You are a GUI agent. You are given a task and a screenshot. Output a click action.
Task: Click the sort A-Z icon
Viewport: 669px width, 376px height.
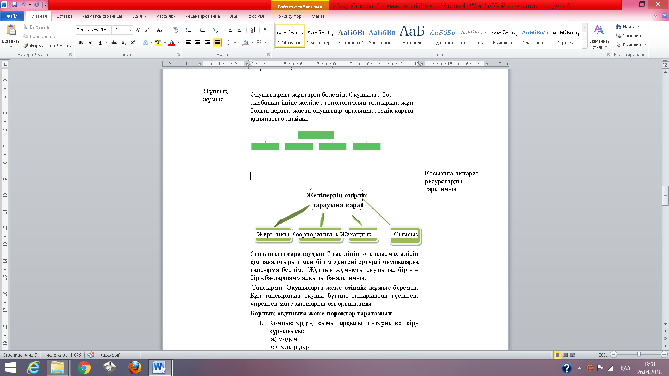[x=253, y=30]
